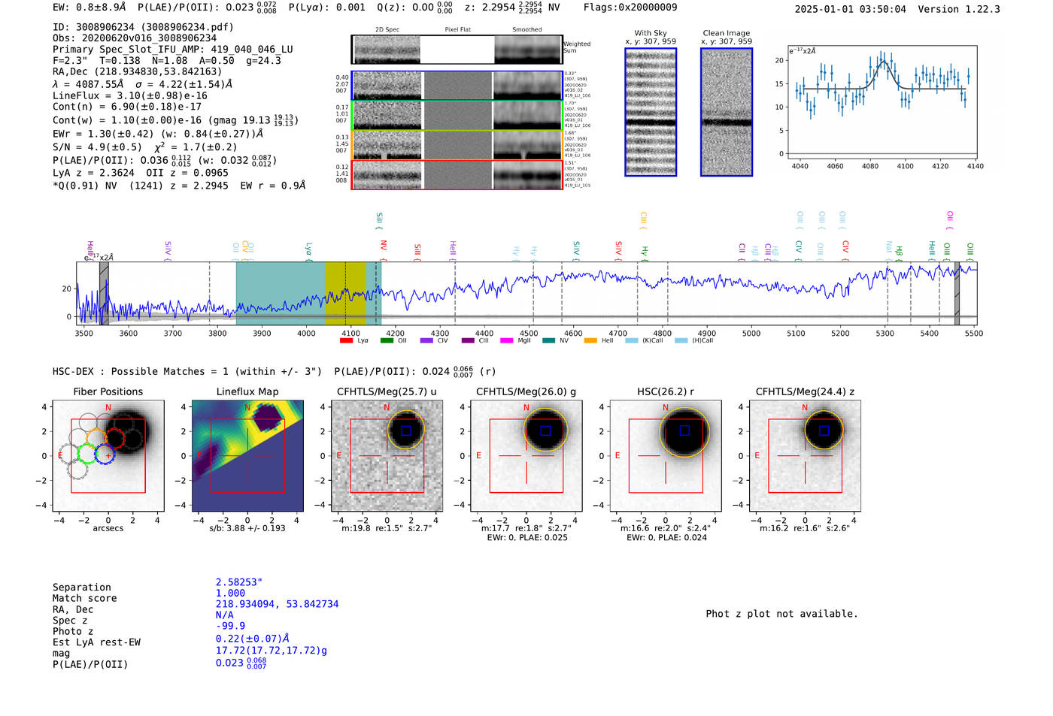Click the HeII orange legend swatch
Screen dimensions: 1053x716
590,341
